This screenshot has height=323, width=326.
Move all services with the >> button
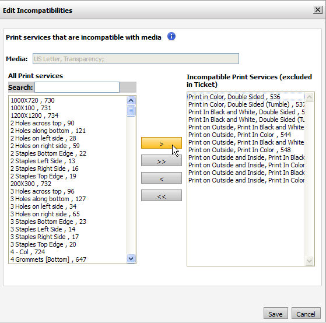tap(162, 160)
